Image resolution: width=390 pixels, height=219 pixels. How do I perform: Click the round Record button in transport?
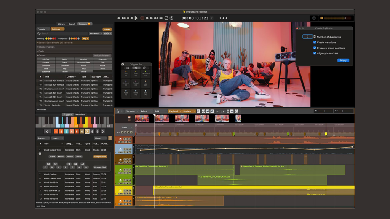[x=142, y=18]
